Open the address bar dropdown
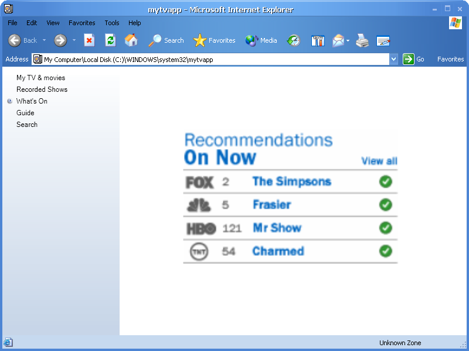The image size is (469, 351). 394,59
